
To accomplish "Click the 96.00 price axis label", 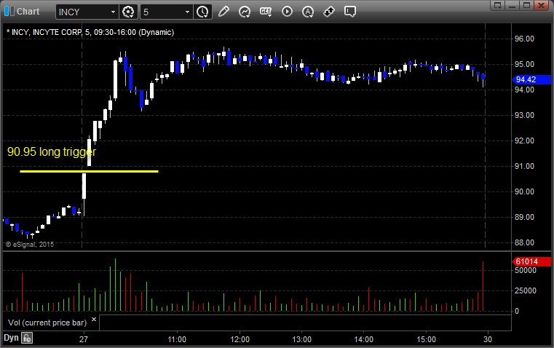I will (x=524, y=39).
